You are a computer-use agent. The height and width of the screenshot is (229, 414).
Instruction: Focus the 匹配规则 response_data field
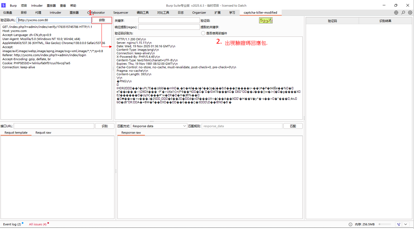click(x=242, y=126)
